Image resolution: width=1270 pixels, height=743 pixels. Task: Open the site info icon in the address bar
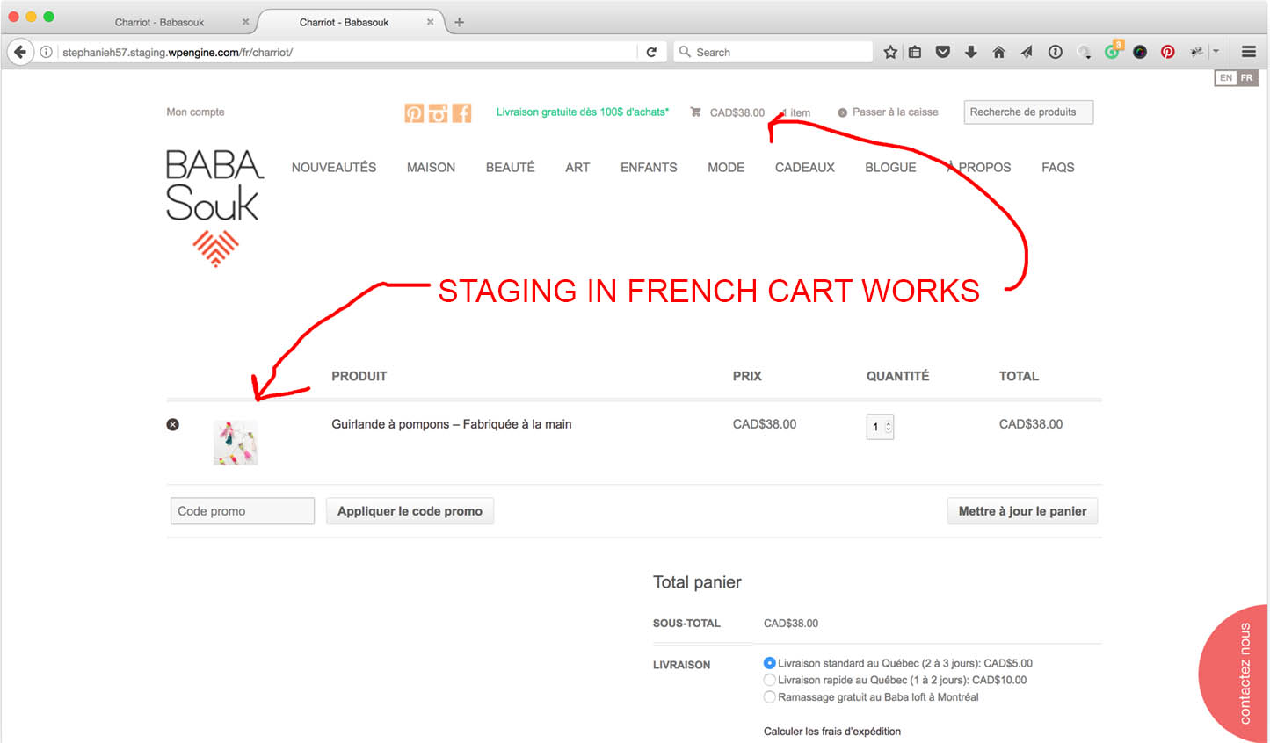point(46,52)
